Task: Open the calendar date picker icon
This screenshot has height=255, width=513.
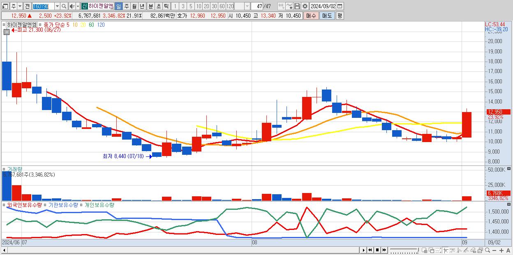Action: point(340,6)
